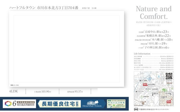
Task: Click the last Life Information row, about 1,200m
Action: 154,70
